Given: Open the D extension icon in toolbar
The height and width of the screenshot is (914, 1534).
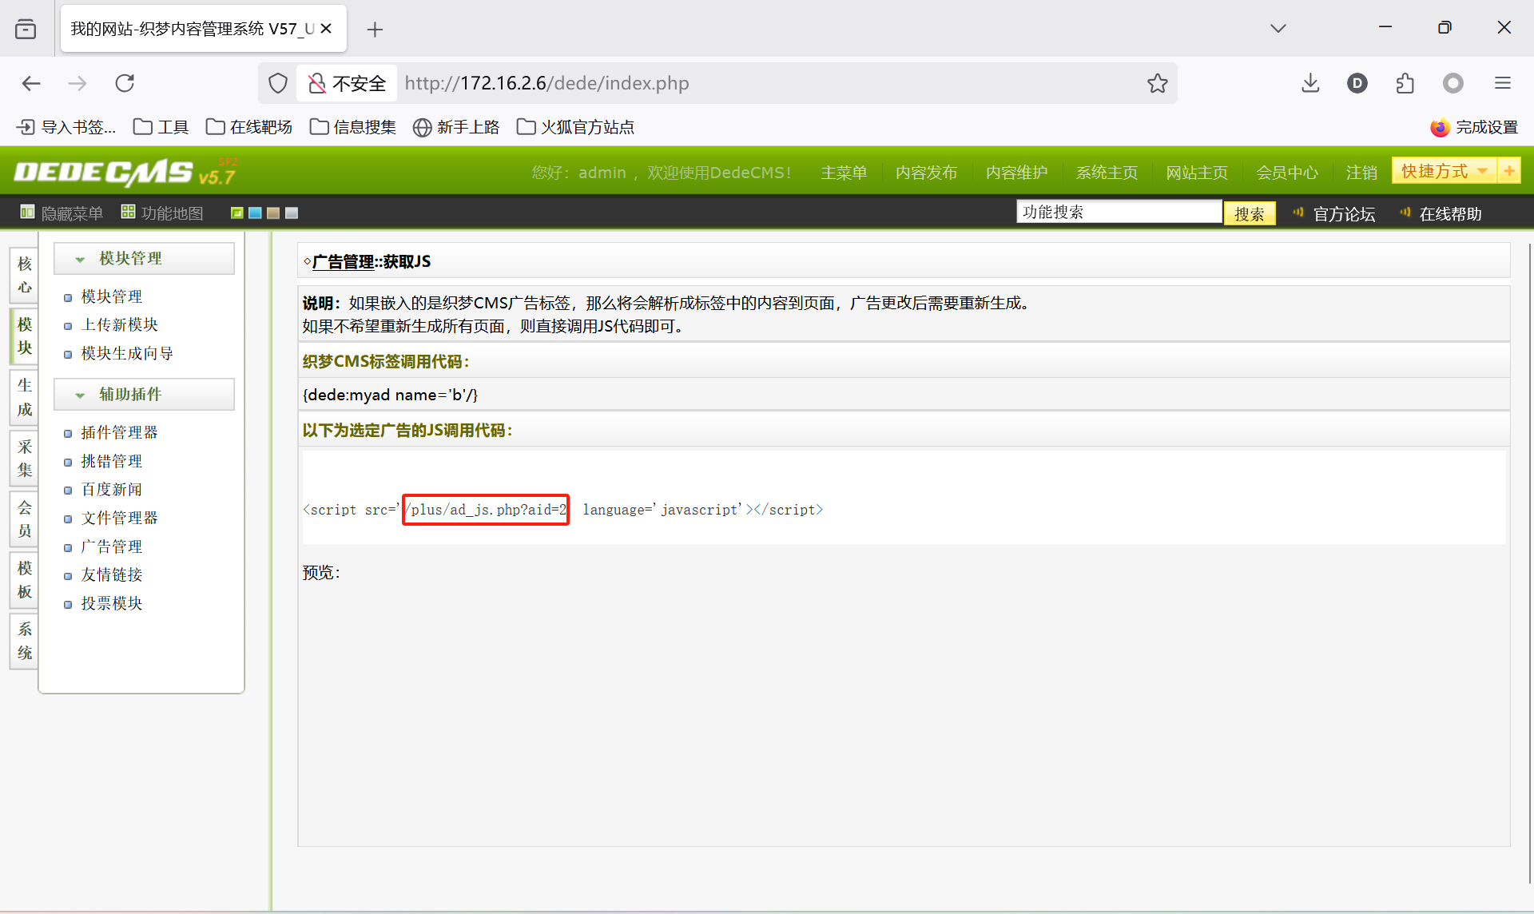Looking at the screenshot, I should [1357, 83].
